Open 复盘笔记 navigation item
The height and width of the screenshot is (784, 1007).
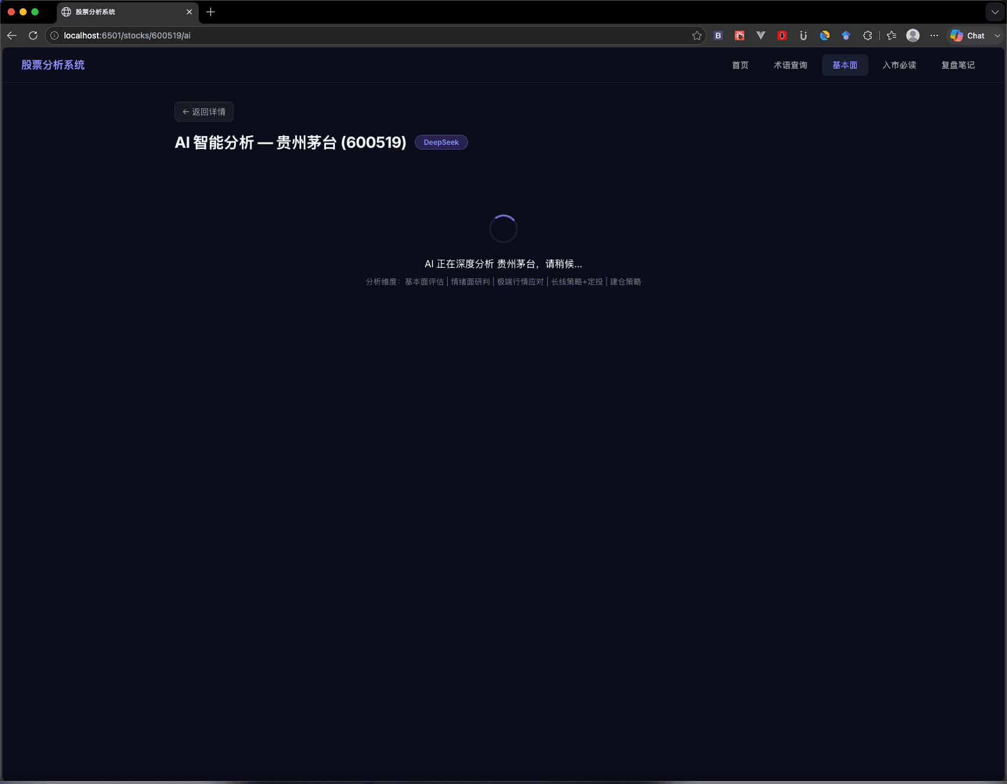[x=958, y=65]
